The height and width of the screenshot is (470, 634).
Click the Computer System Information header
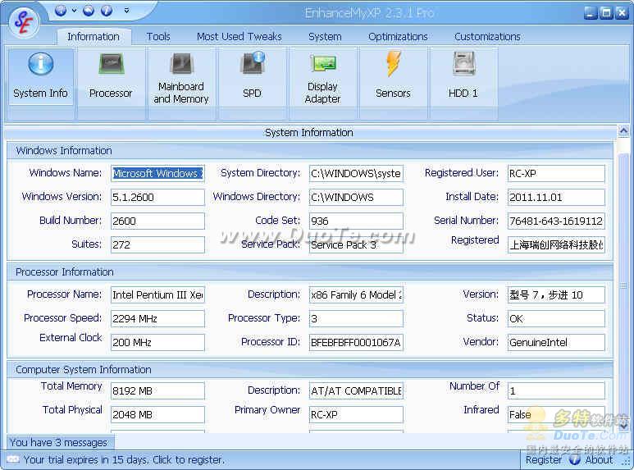310,369
